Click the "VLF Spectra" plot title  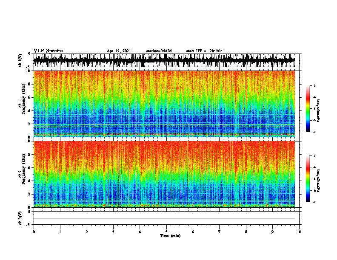(48, 51)
